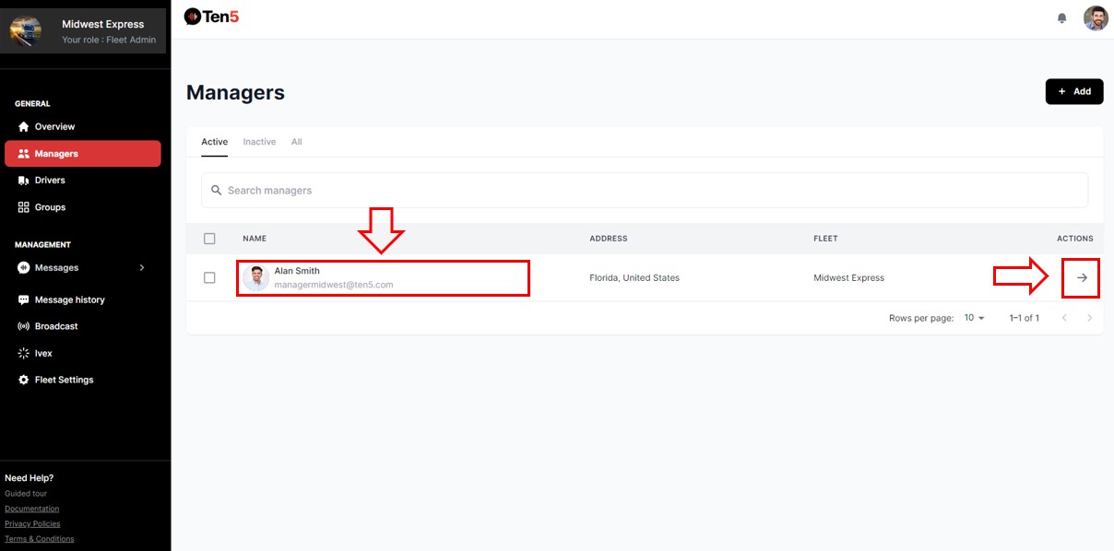Click the Search managers field

(644, 190)
